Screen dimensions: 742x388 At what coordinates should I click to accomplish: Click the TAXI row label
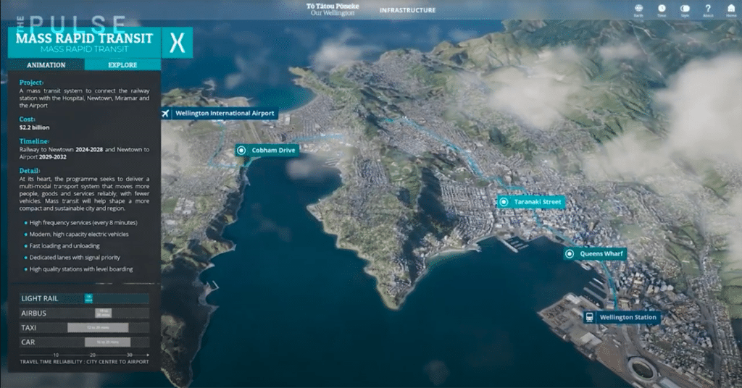[x=28, y=327]
